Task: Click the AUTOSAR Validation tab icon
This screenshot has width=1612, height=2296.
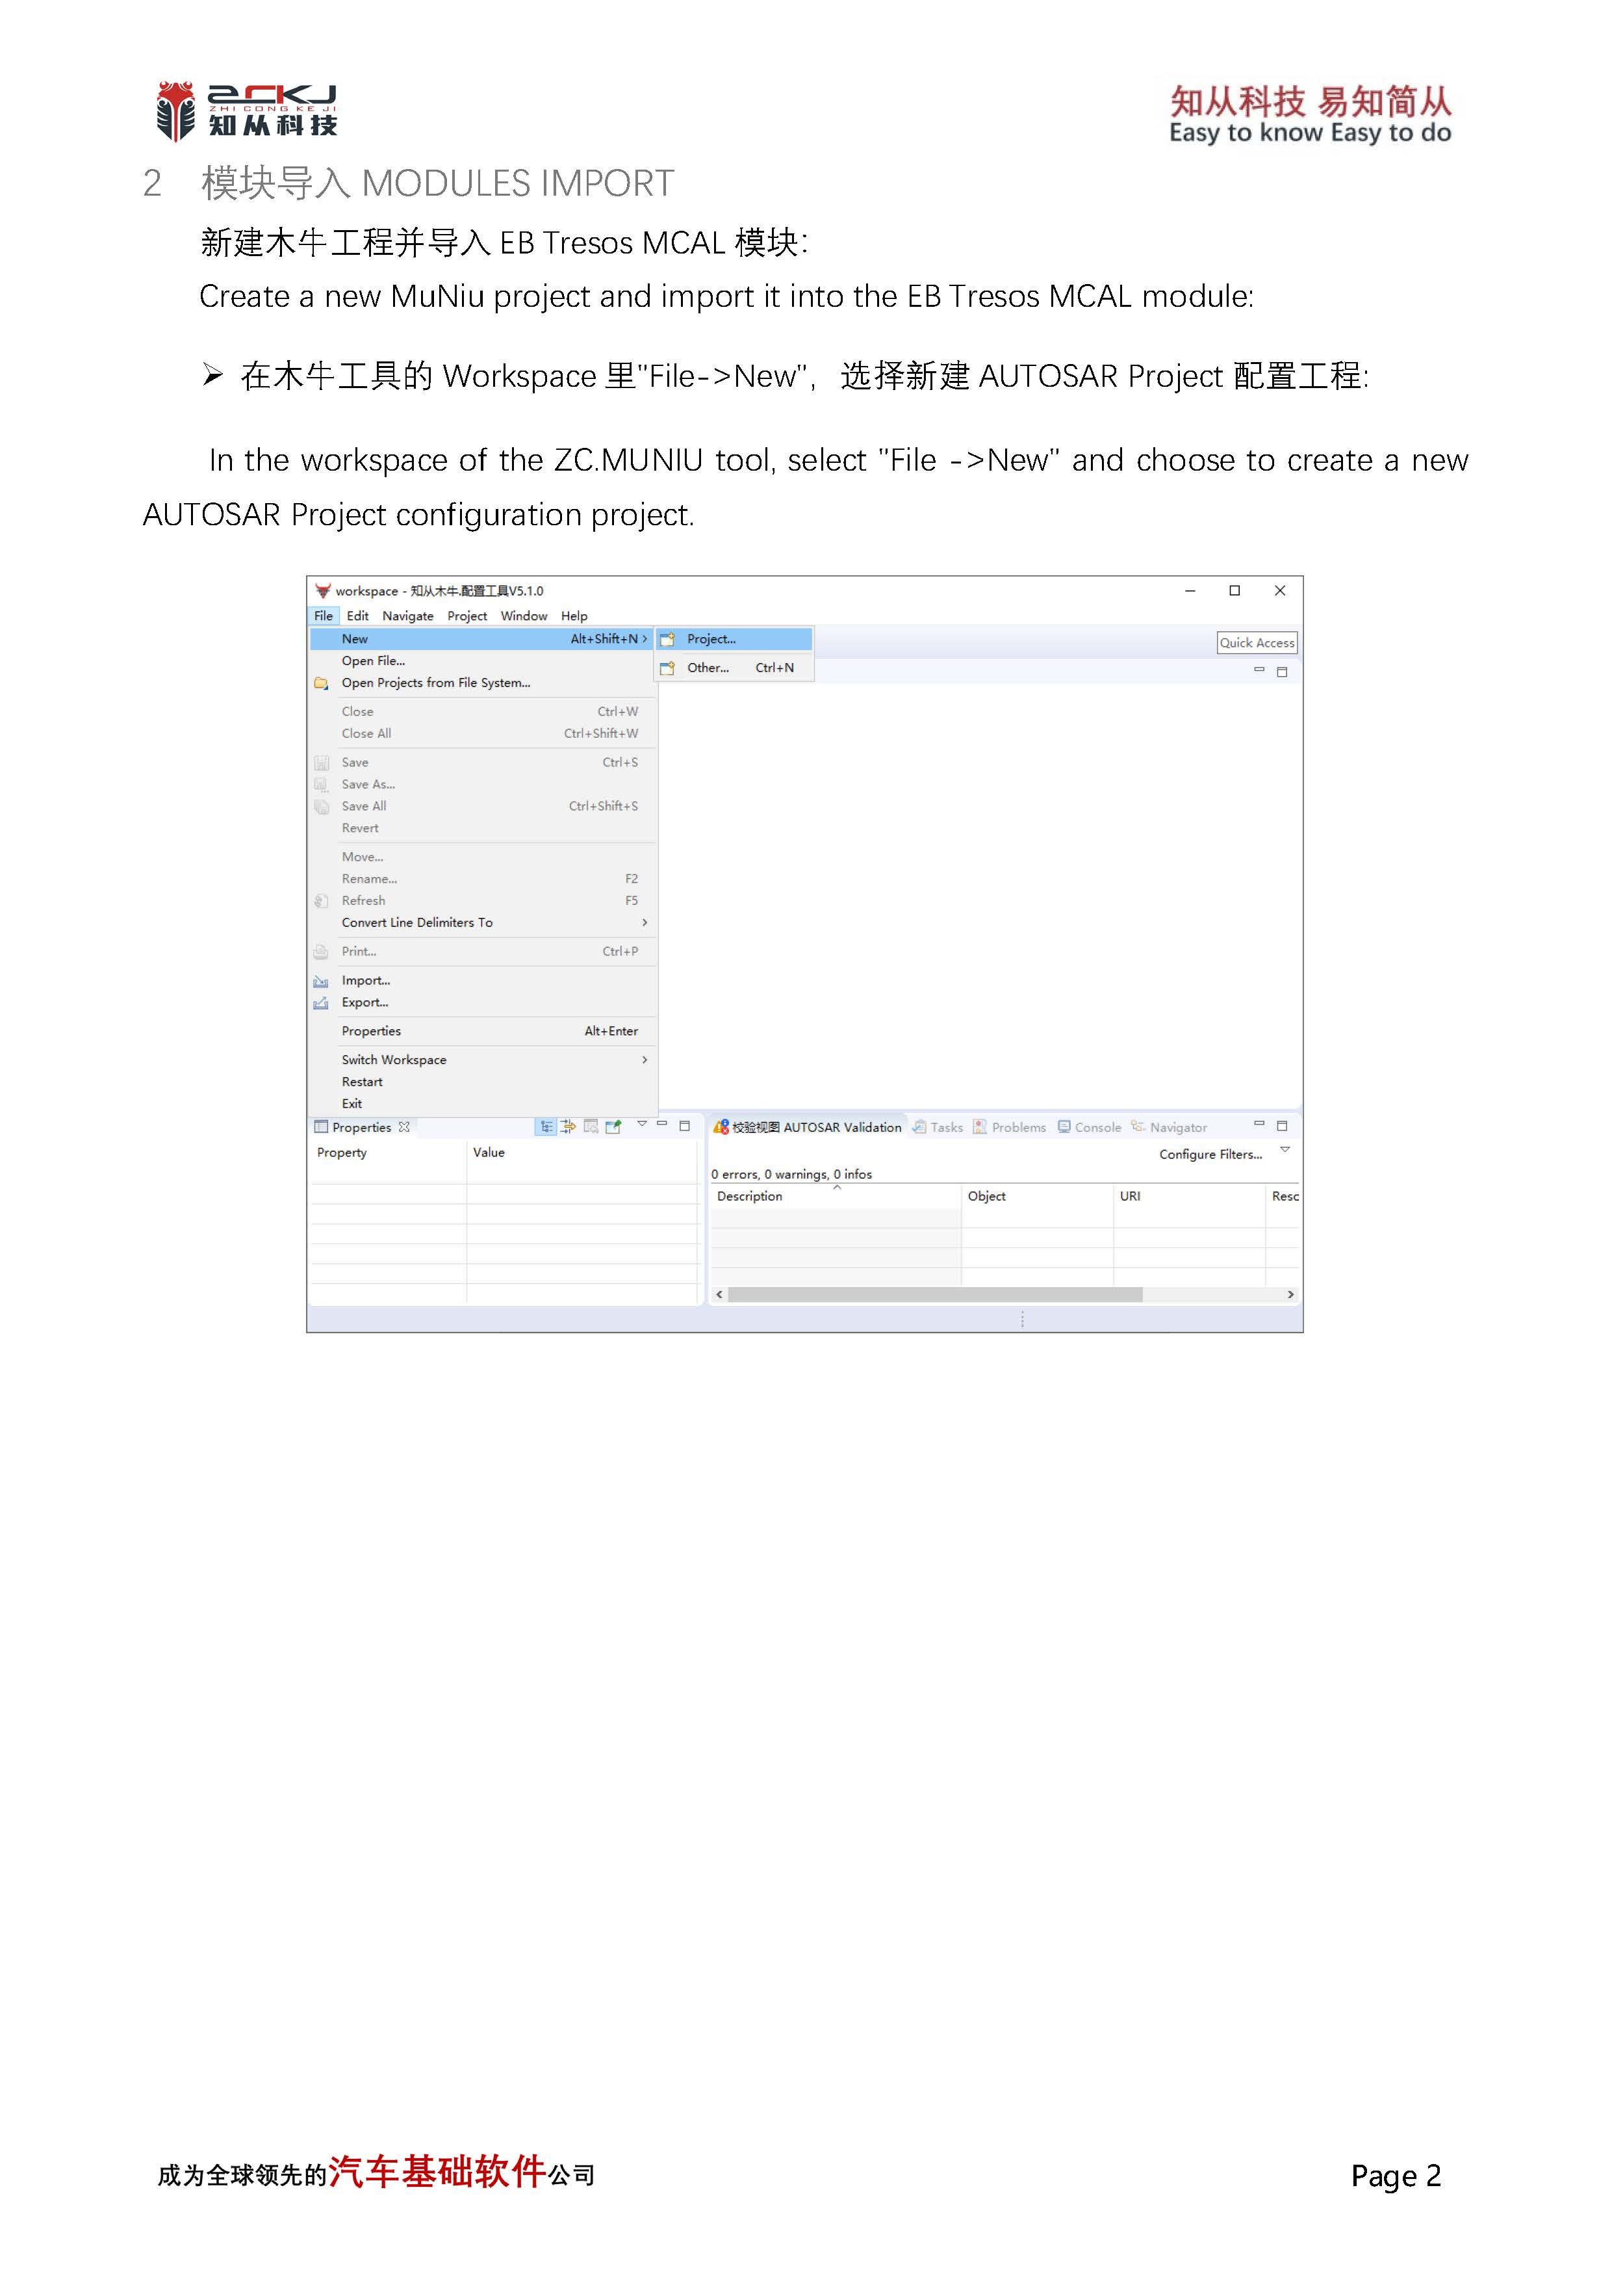Action: 721,1127
